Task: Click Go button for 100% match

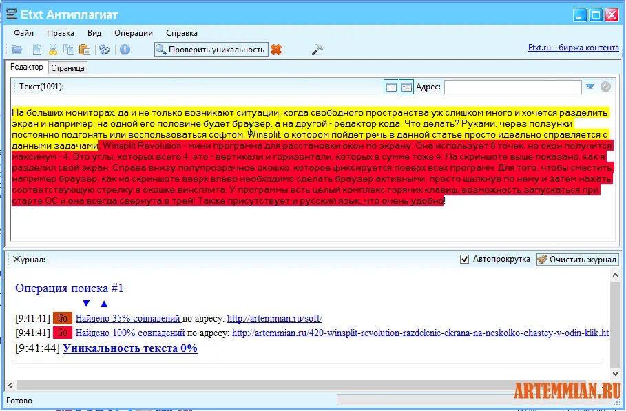Action: pos(63,333)
